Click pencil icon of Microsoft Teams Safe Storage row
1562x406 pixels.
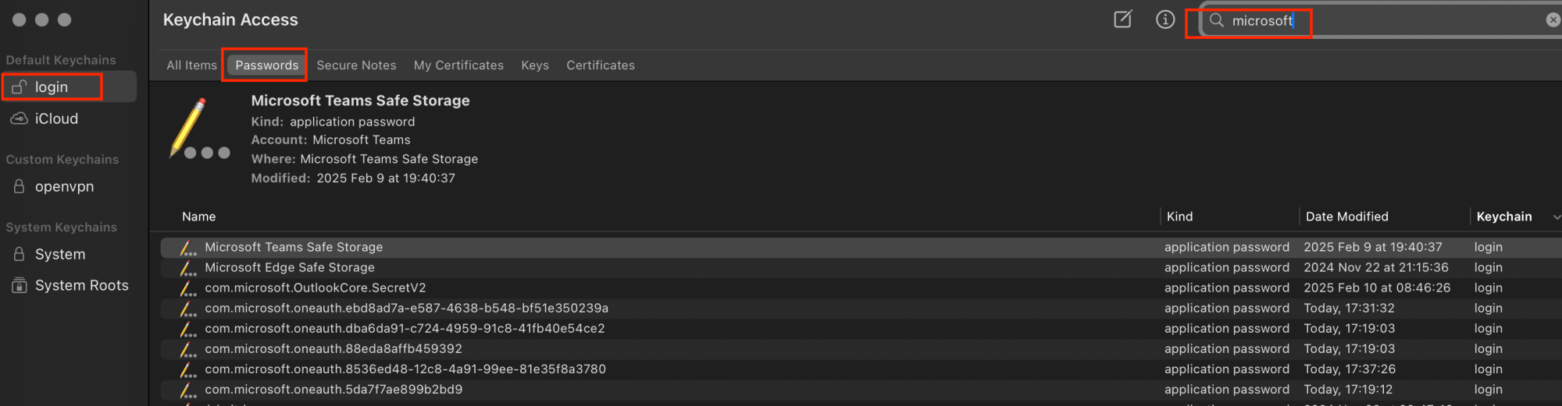[188, 248]
